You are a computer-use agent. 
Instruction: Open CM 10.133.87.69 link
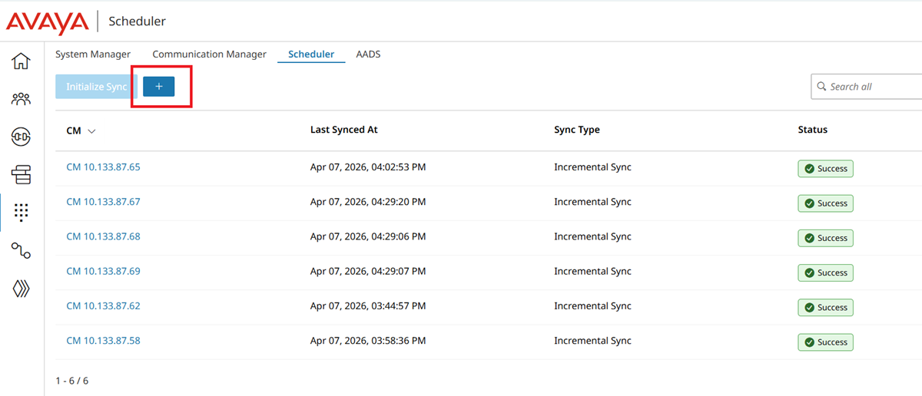click(104, 271)
